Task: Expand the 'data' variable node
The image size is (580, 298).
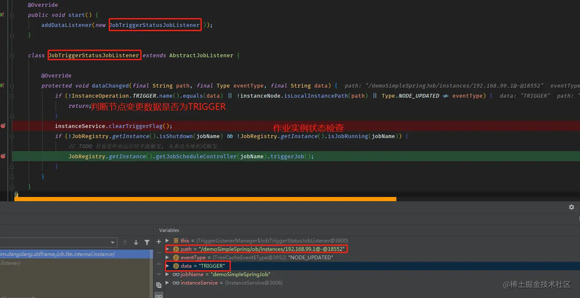Action: (168, 266)
